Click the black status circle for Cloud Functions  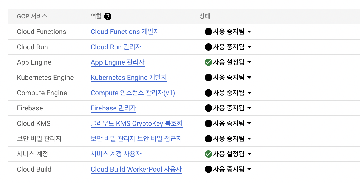point(208,32)
